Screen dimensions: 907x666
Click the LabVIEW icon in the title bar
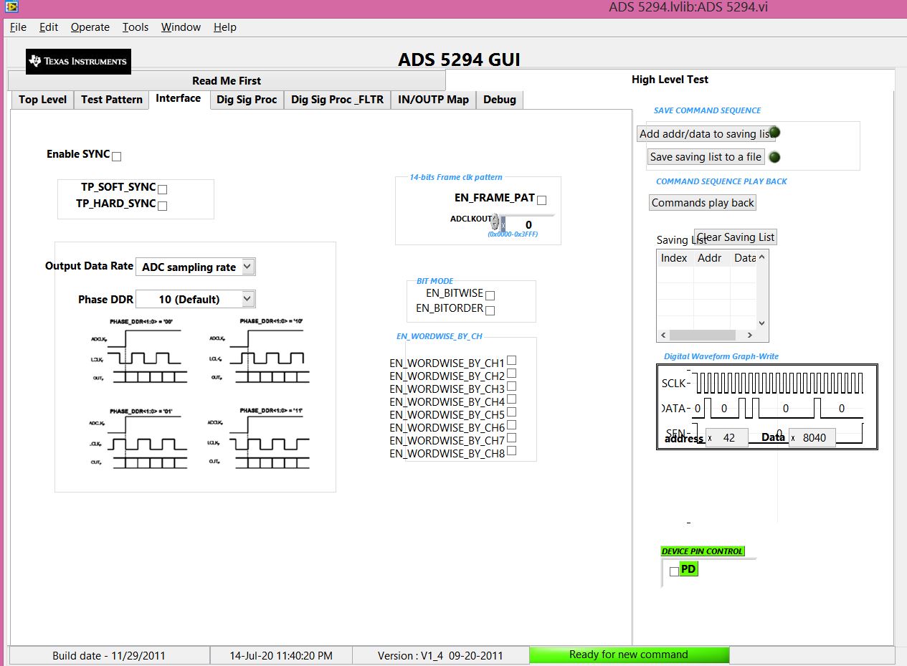click(11, 8)
